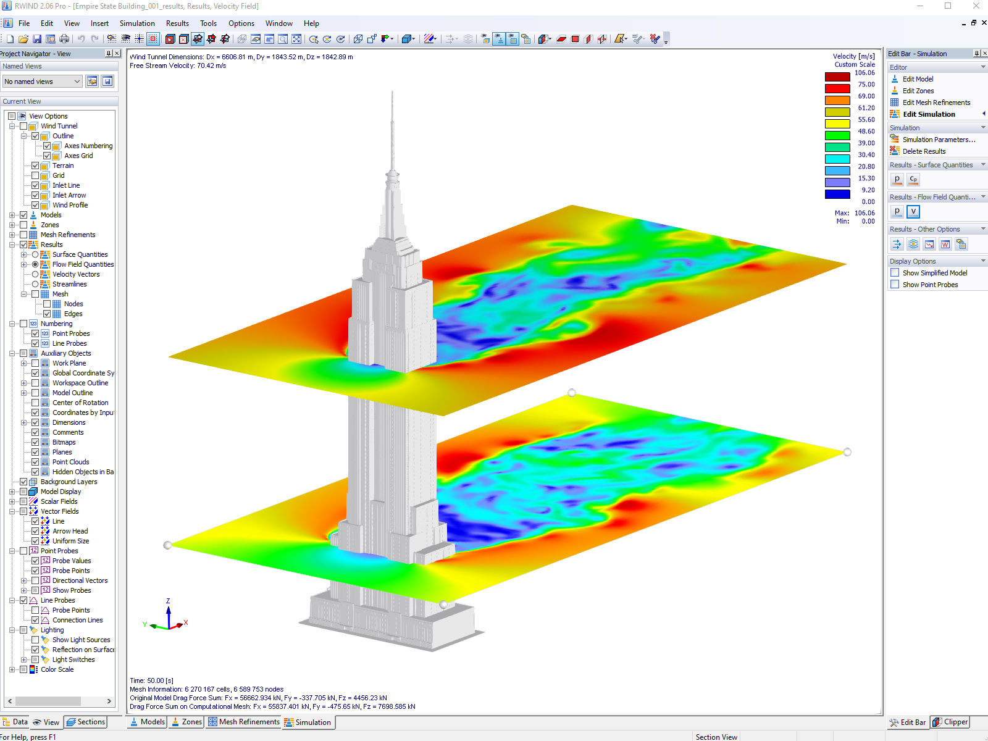Click the navigator horizontal scrollbar right arrow
The height and width of the screenshot is (741, 988).
[109, 701]
